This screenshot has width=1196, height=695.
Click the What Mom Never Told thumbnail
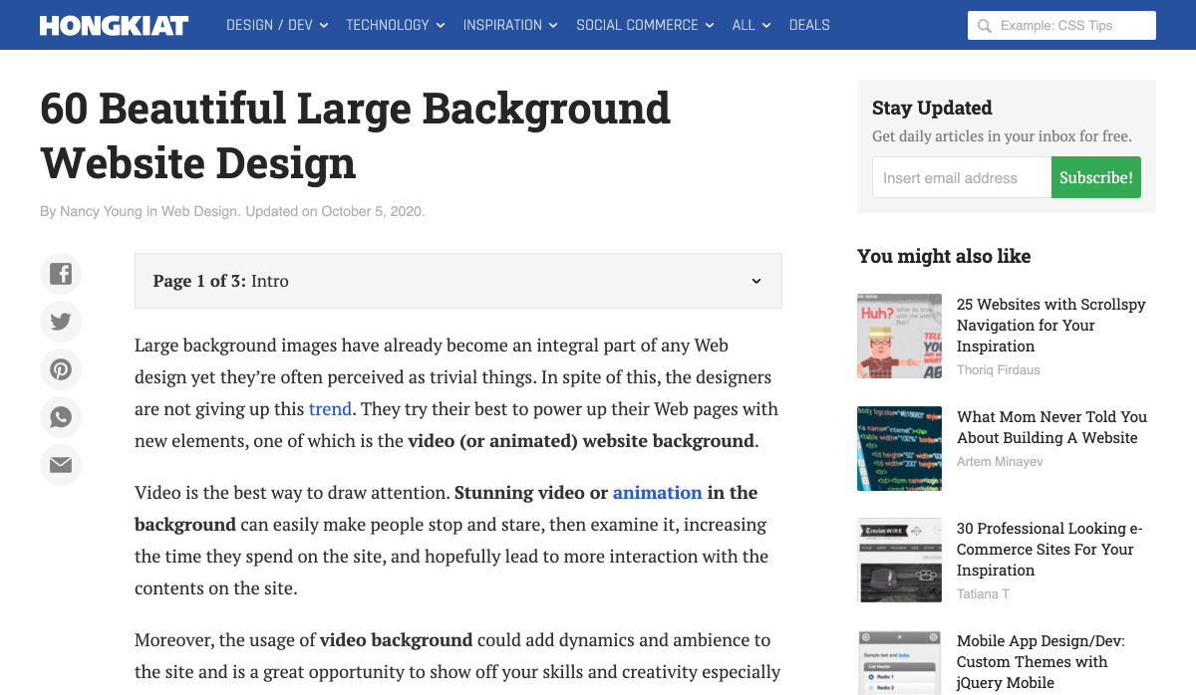[x=899, y=448]
